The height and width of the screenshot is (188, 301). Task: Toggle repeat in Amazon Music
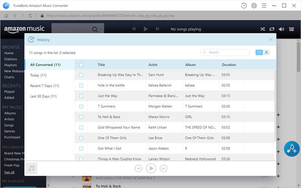(x=272, y=29)
